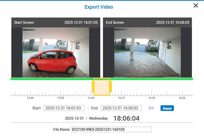Jump to the 15:40 mark on timeline
Screen dimensions: 204x136
tap(30, 98)
